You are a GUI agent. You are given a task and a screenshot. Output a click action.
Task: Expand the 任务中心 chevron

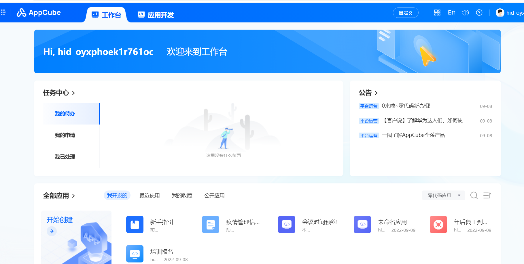pyautogui.click(x=73, y=93)
